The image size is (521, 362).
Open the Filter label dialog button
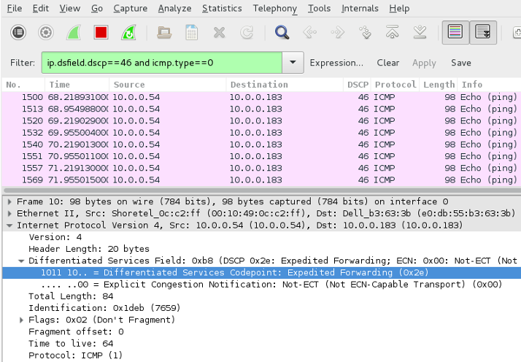[23, 63]
